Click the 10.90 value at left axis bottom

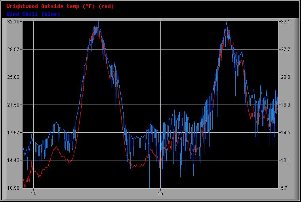(x=13, y=188)
